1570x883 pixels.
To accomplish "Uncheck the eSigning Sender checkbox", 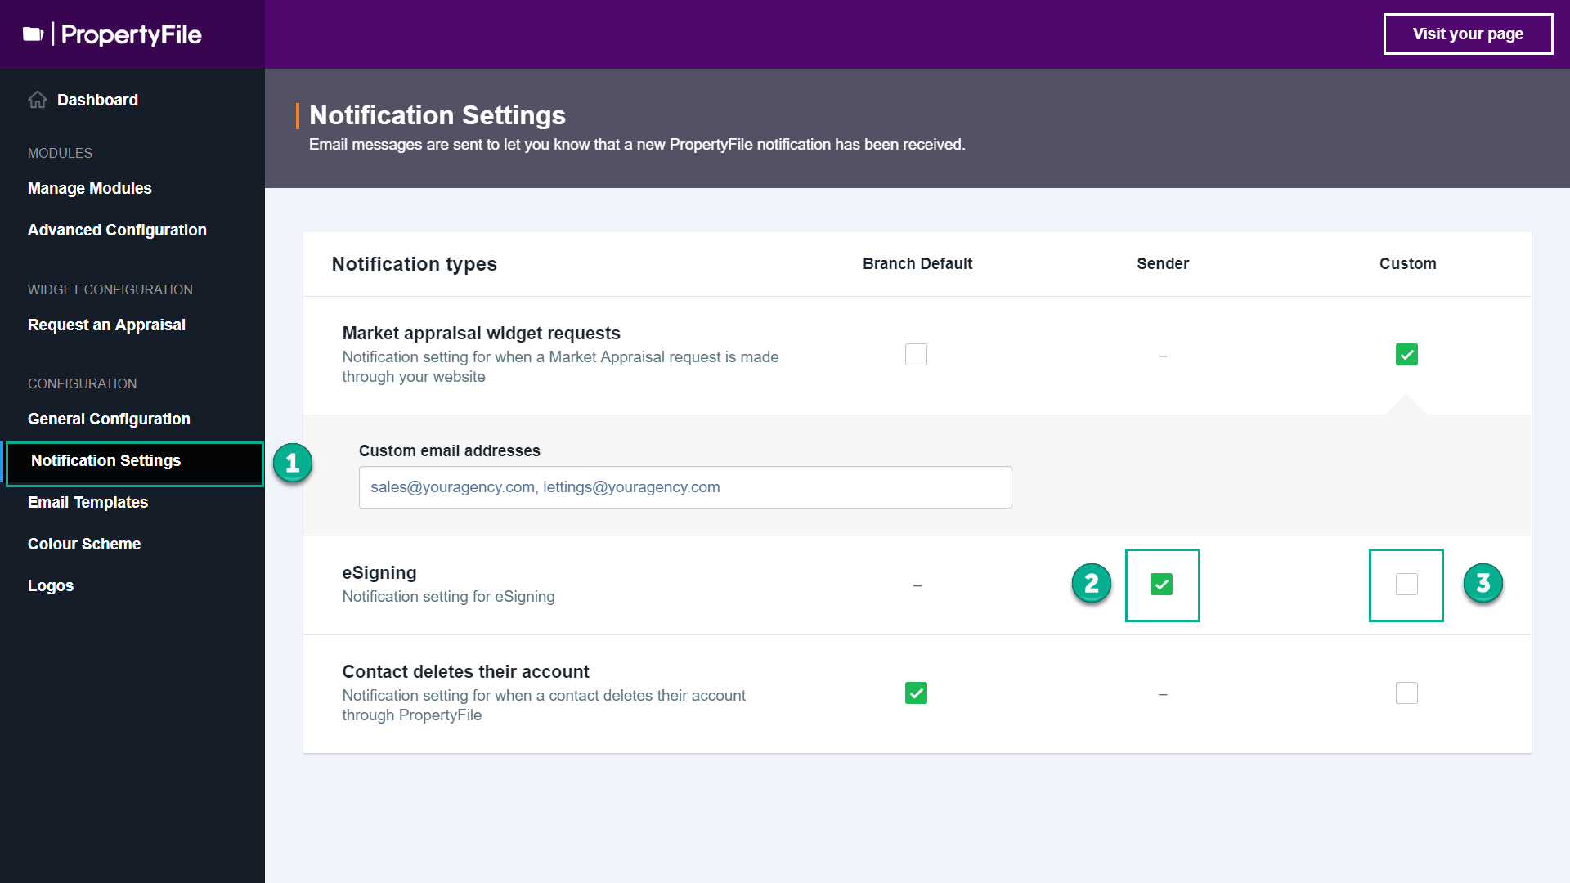I will point(1161,585).
